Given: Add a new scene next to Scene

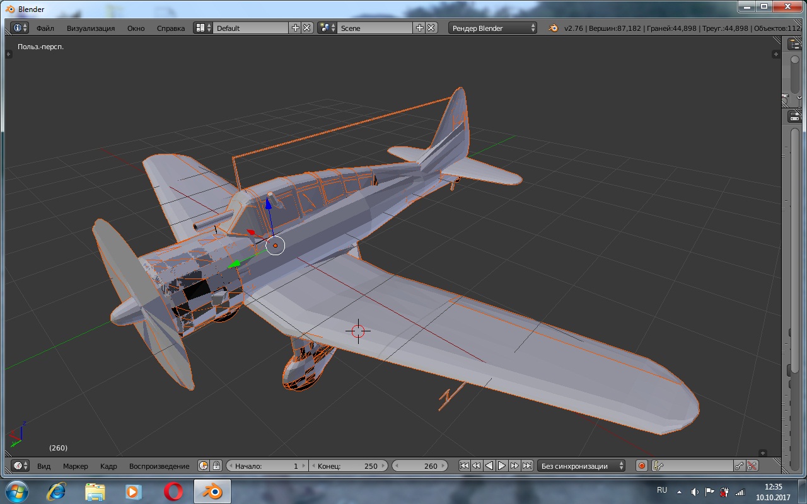Looking at the screenshot, I should [x=419, y=28].
